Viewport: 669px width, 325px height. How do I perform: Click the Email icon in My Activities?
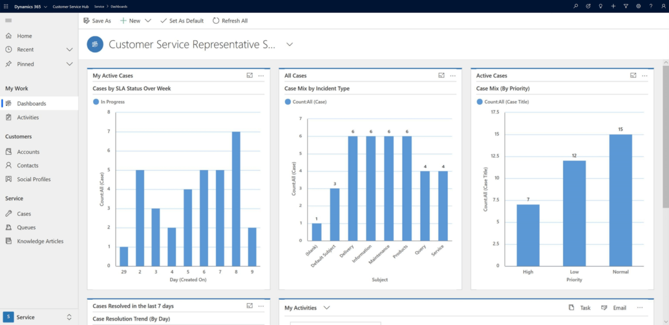pos(605,307)
